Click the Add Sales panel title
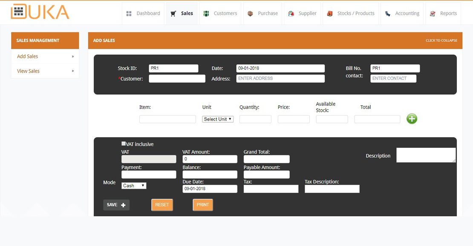This screenshot has width=473, height=246. coord(104,41)
